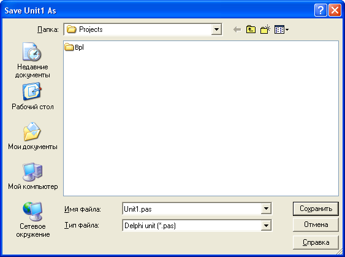345x257 pixels.
Task: Open Мой компьютер location
Action: click(x=32, y=176)
